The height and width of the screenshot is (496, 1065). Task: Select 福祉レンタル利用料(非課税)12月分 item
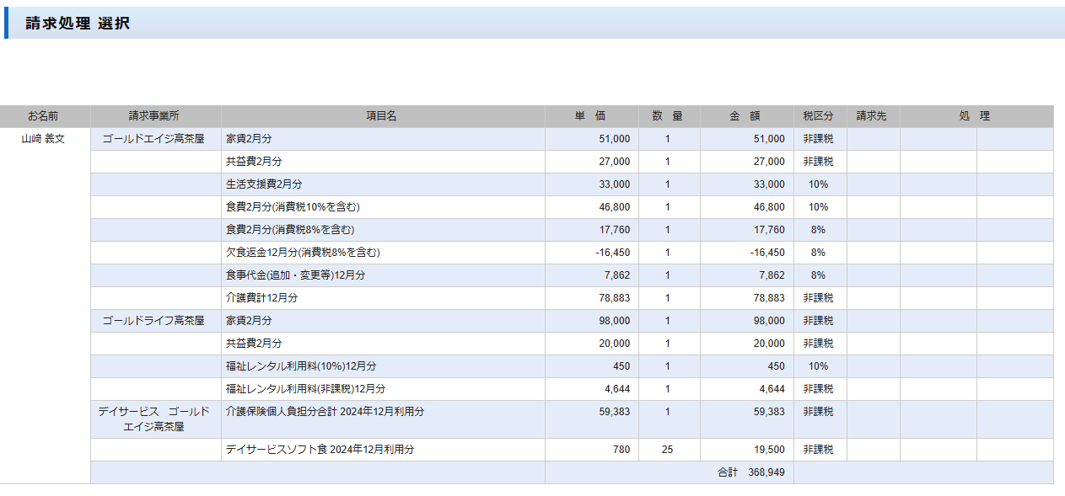click(x=305, y=389)
